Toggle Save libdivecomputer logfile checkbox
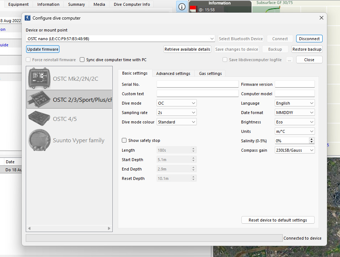Screen dimensions: 340x257 [x=225, y=59]
